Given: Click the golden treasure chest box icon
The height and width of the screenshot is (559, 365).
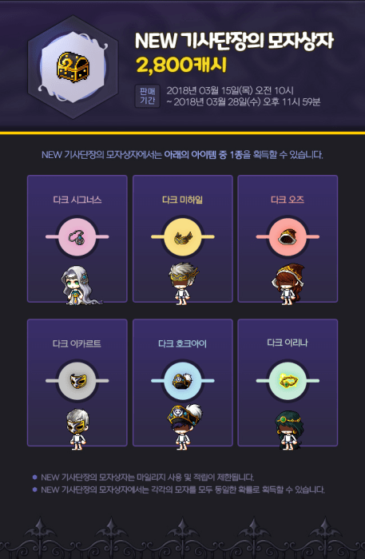Looking at the screenshot, I should [73, 67].
